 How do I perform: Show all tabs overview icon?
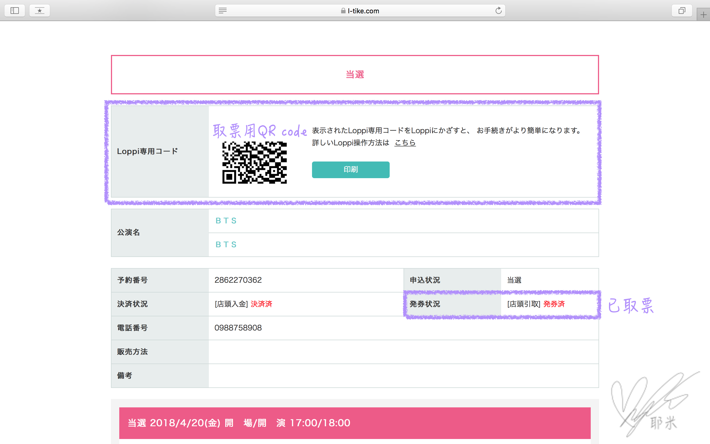(x=682, y=11)
